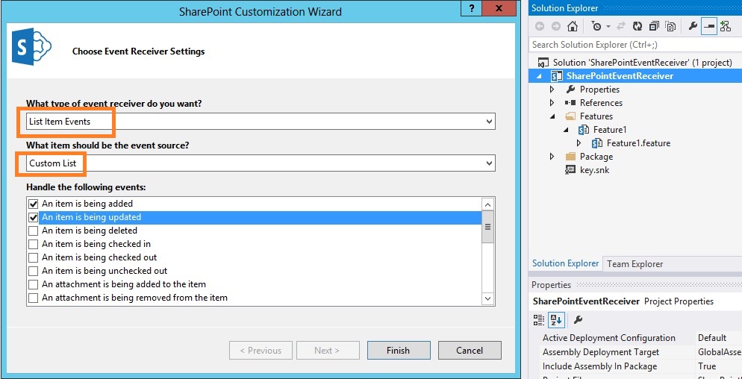This screenshot has height=379, width=742.
Task: Click the 'Active Deployment Configuration' property name
Action: [x=609, y=338]
